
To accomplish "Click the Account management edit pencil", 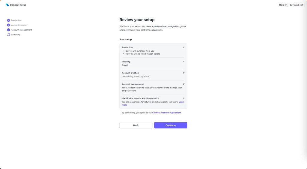I will pyautogui.click(x=183, y=84).
